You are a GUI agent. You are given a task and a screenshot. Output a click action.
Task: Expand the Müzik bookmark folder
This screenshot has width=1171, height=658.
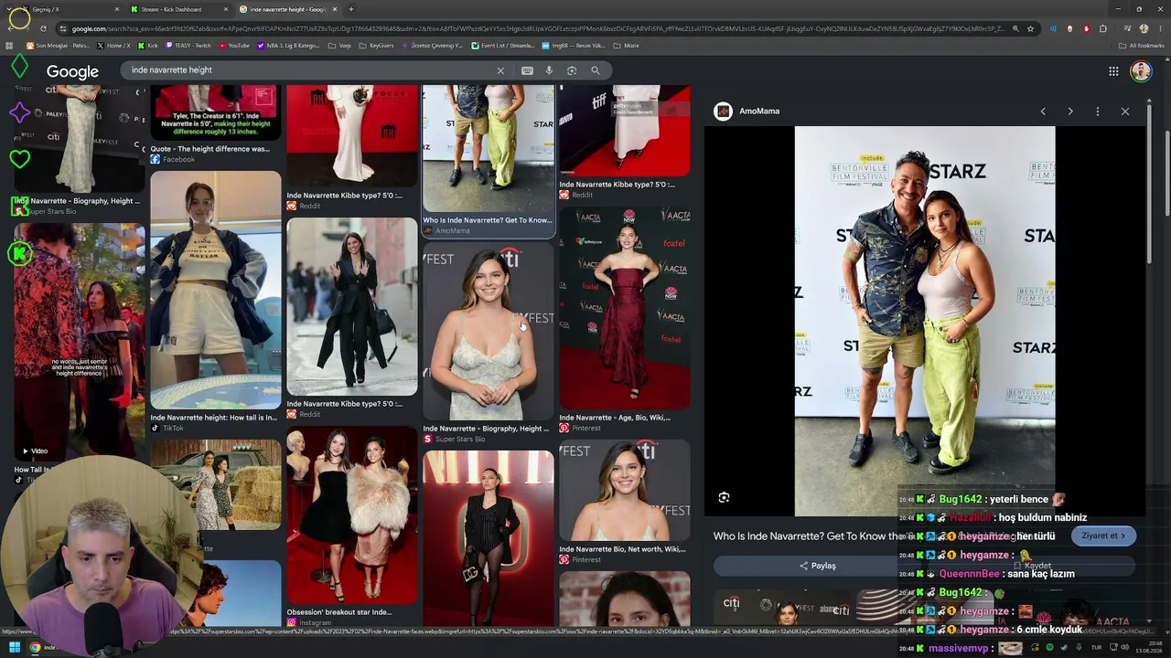(628, 45)
